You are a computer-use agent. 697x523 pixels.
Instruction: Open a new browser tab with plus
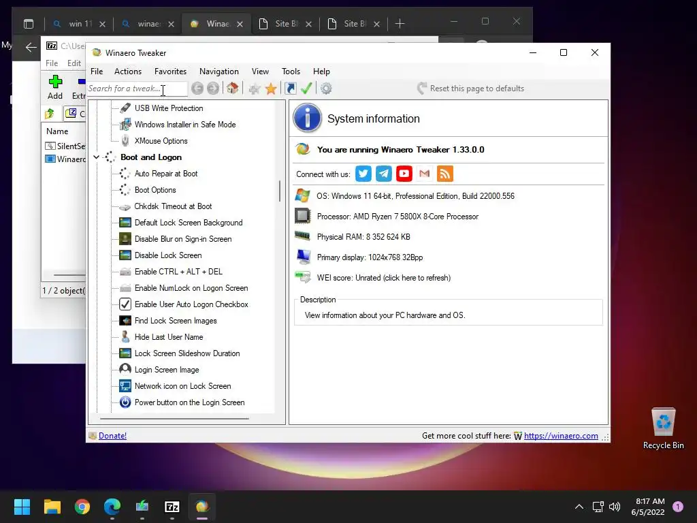click(400, 24)
